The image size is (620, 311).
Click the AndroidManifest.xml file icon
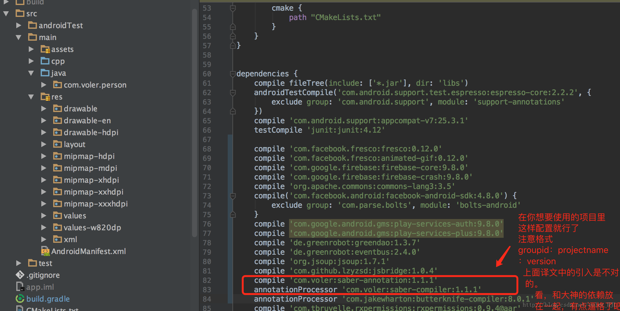tap(45, 251)
